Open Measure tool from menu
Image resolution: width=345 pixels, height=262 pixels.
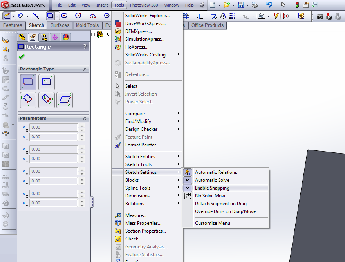point(136,215)
